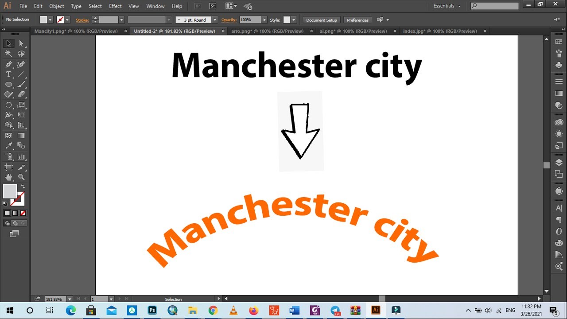Viewport: 567px width, 319px height.
Task: Open fill color dropdown in control bar
Action: (50, 20)
